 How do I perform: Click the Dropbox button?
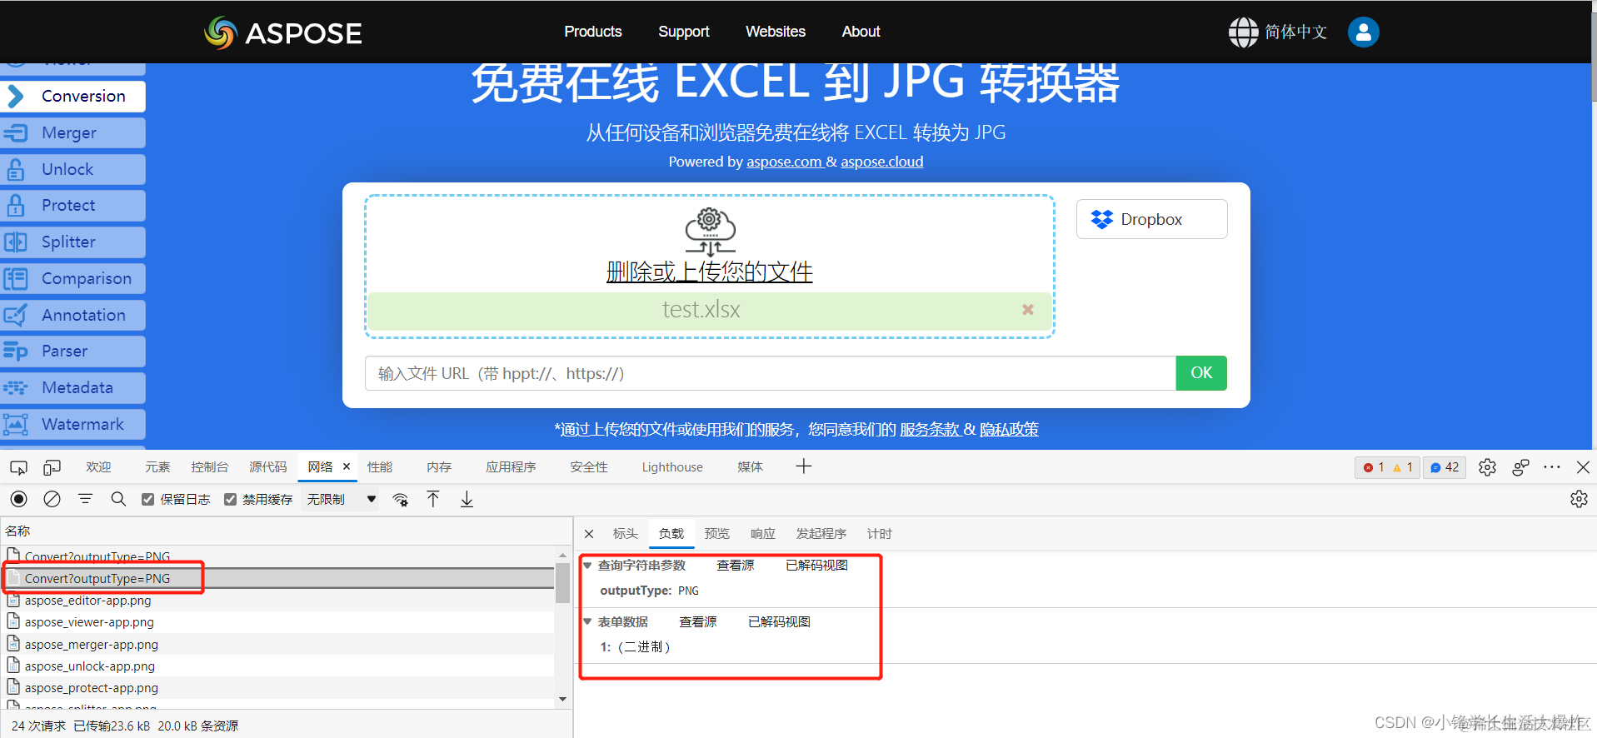pos(1151,219)
